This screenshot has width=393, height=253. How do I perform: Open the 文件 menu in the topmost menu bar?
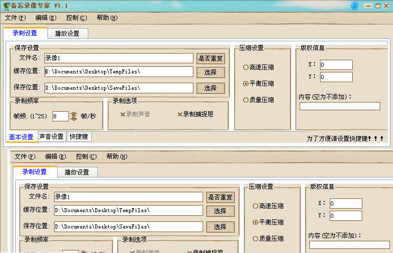pyautogui.click(x=15, y=18)
